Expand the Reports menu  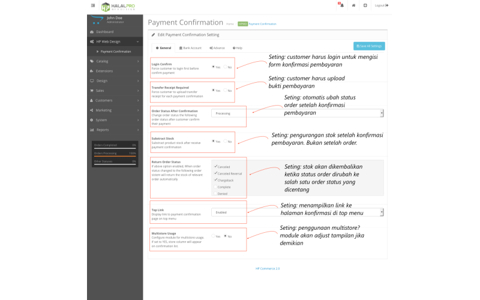point(115,130)
